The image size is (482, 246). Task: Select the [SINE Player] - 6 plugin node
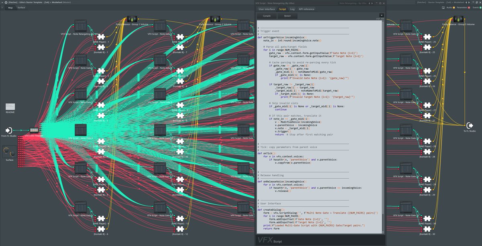pos(101,219)
